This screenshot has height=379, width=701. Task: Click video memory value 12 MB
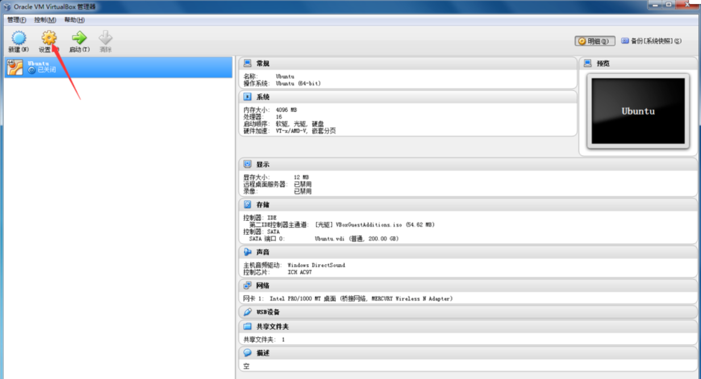[x=301, y=178]
